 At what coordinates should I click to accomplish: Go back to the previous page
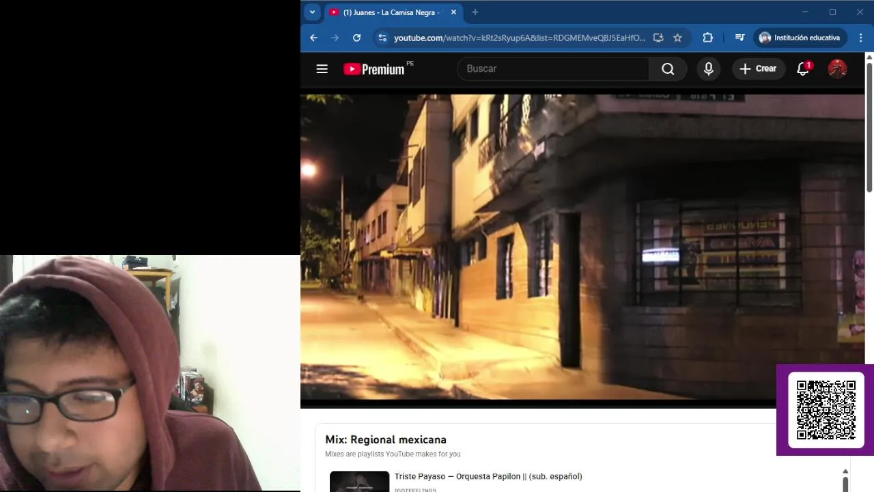[313, 38]
